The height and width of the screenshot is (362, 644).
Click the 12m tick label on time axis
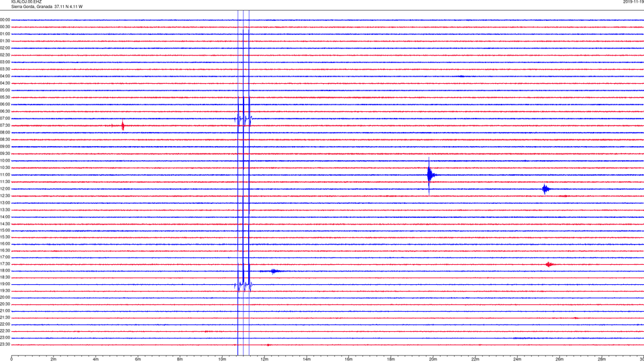(264, 359)
